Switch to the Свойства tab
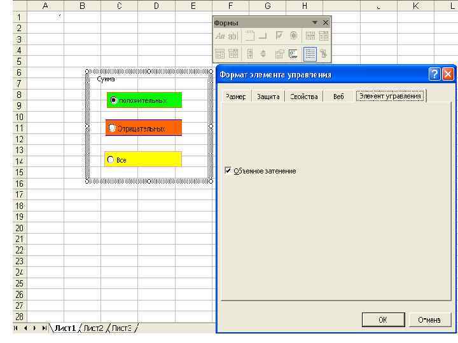The height and width of the screenshot is (343, 458). point(304,97)
